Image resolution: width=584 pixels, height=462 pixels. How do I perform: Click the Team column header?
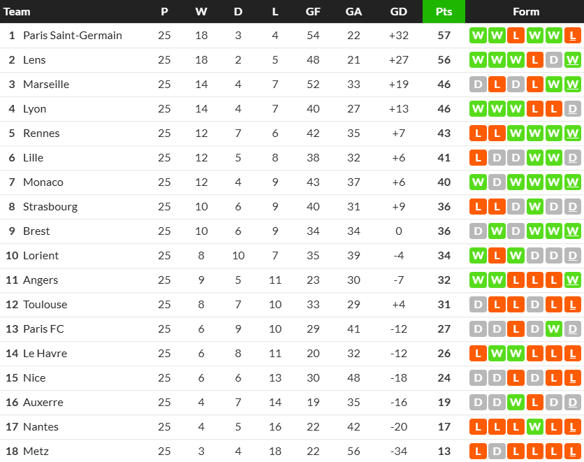pyautogui.click(x=17, y=11)
